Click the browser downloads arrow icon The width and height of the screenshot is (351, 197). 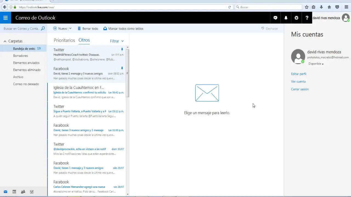coord(321,7)
